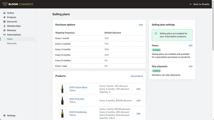The width and height of the screenshot is (214, 120).
Task: Edit the selling plan Status
Action: pyautogui.click(x=190, y=45)
